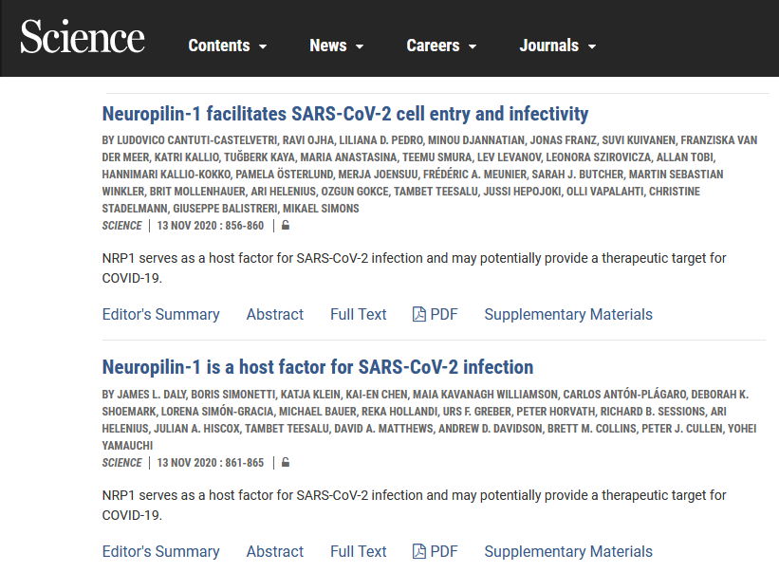View Editor's Summary of the first article

click(x=161, y=314)
